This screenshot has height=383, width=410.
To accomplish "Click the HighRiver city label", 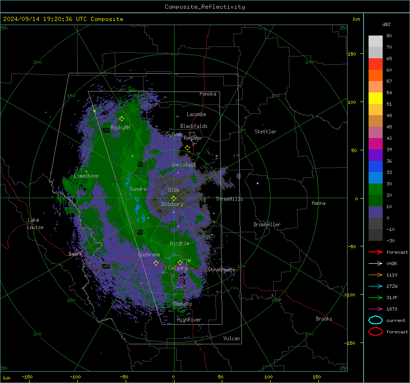I will pos(189,320).
